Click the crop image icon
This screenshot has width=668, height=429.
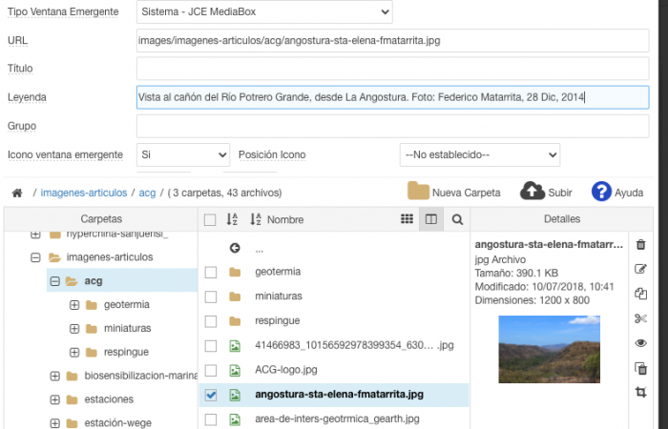pyautogui.click(x=640, y=393)
